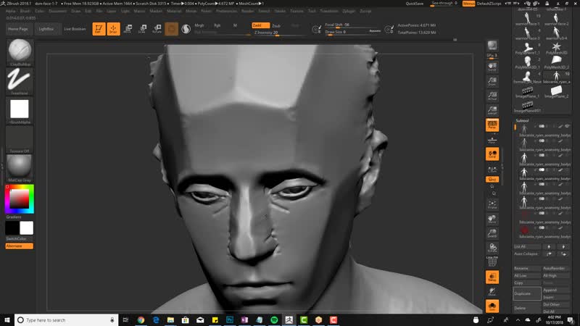Open the ClayBuildup brush picker
Screen dimensions: 580x326
[20, 52]
